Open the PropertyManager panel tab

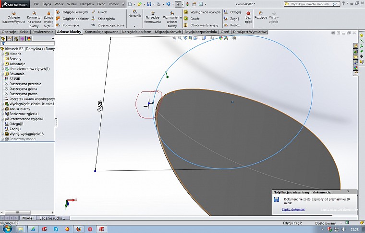click(10, 38)
